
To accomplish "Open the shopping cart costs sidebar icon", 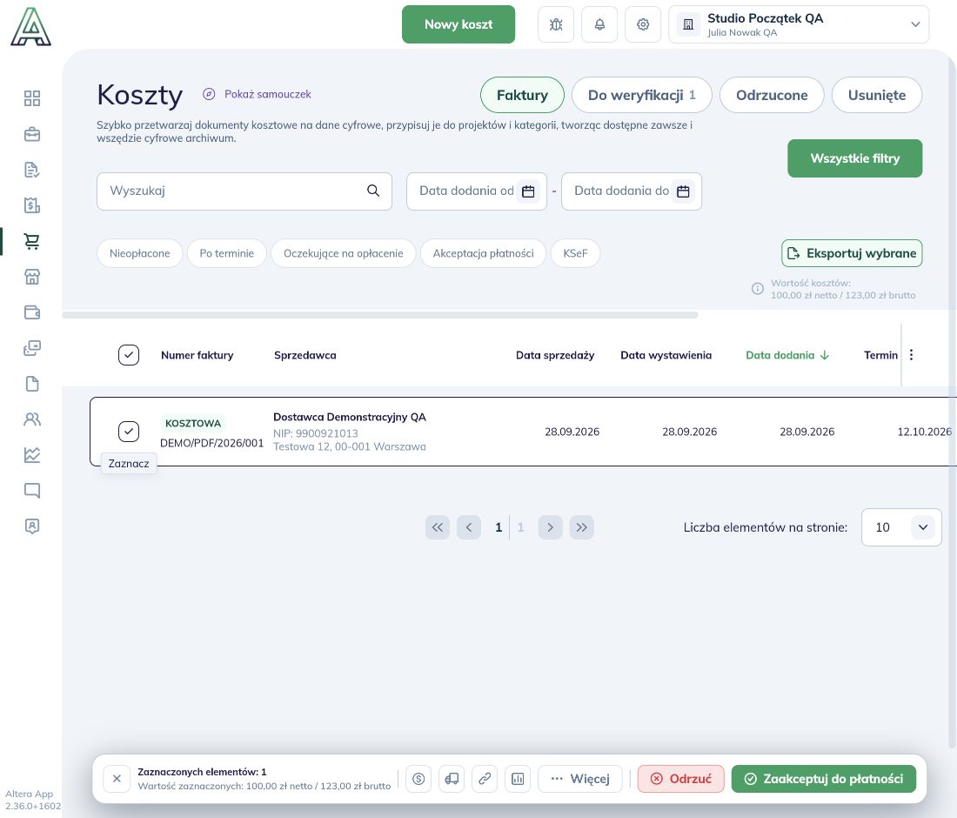I will [31, 241].
